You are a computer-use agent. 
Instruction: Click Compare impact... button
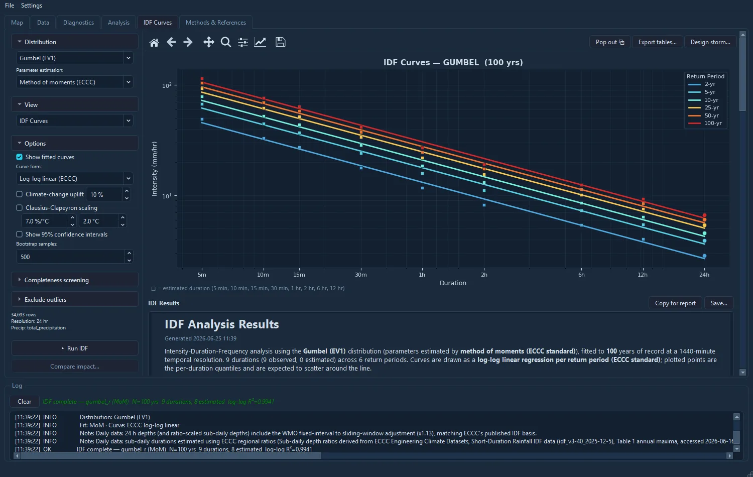tap(74, 367)
